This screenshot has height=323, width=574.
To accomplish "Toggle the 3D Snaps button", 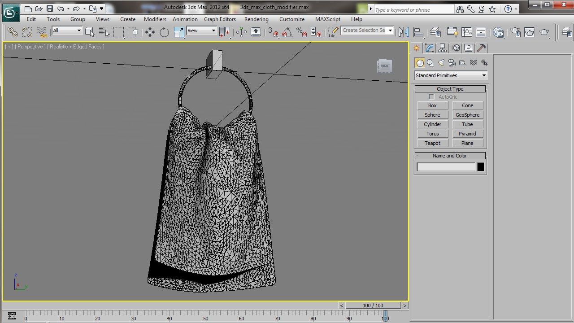I will (272, 32).
